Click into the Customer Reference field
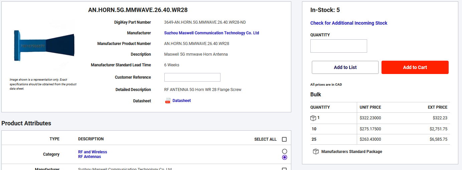 tap(192, 77)
